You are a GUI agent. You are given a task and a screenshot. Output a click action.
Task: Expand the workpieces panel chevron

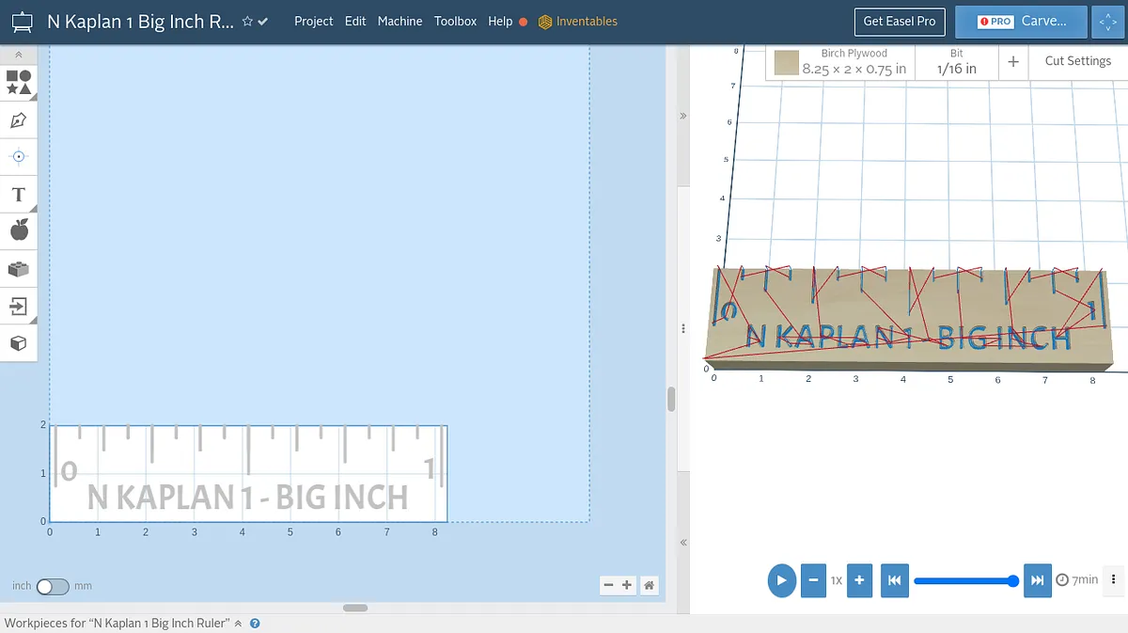pos(238,624)
